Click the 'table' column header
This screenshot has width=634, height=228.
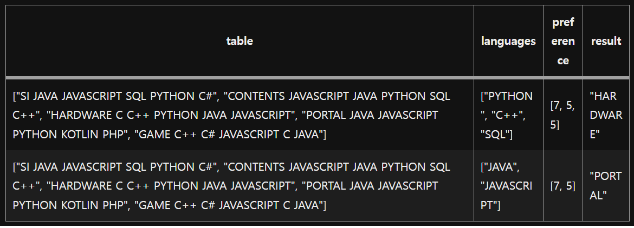pyautogui.click(x=240, y=41)
